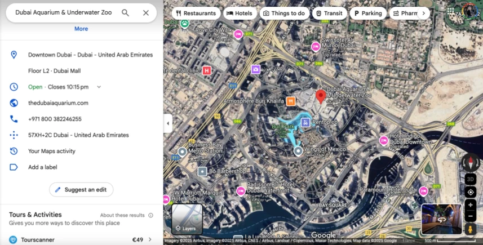Screen dimensions: 483x245
Task: Copy plus code 57XH+2C Dubai
Action: pyautogui.click(x=78, y=135)
